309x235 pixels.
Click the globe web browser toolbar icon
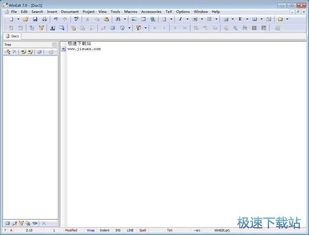pos(153,19)
